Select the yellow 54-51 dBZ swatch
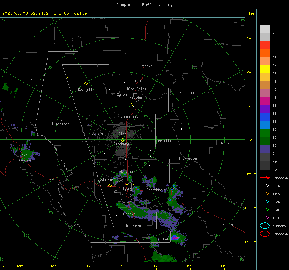The width and height of the screenshot is (289, 270). (265, 69)
